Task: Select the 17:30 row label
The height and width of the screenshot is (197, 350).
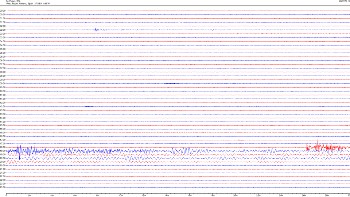Action: pos(3,144)
